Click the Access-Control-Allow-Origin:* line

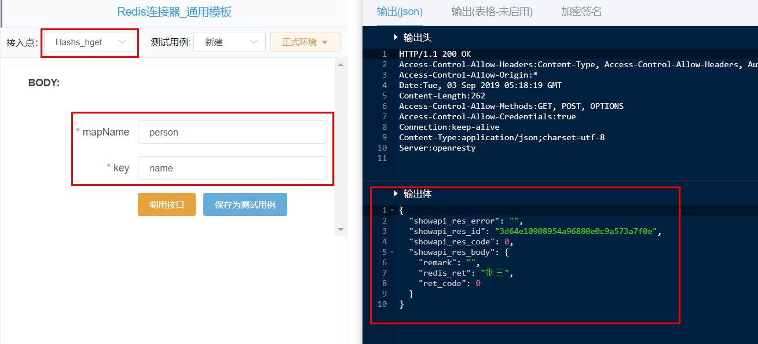(x=468, y=75)
